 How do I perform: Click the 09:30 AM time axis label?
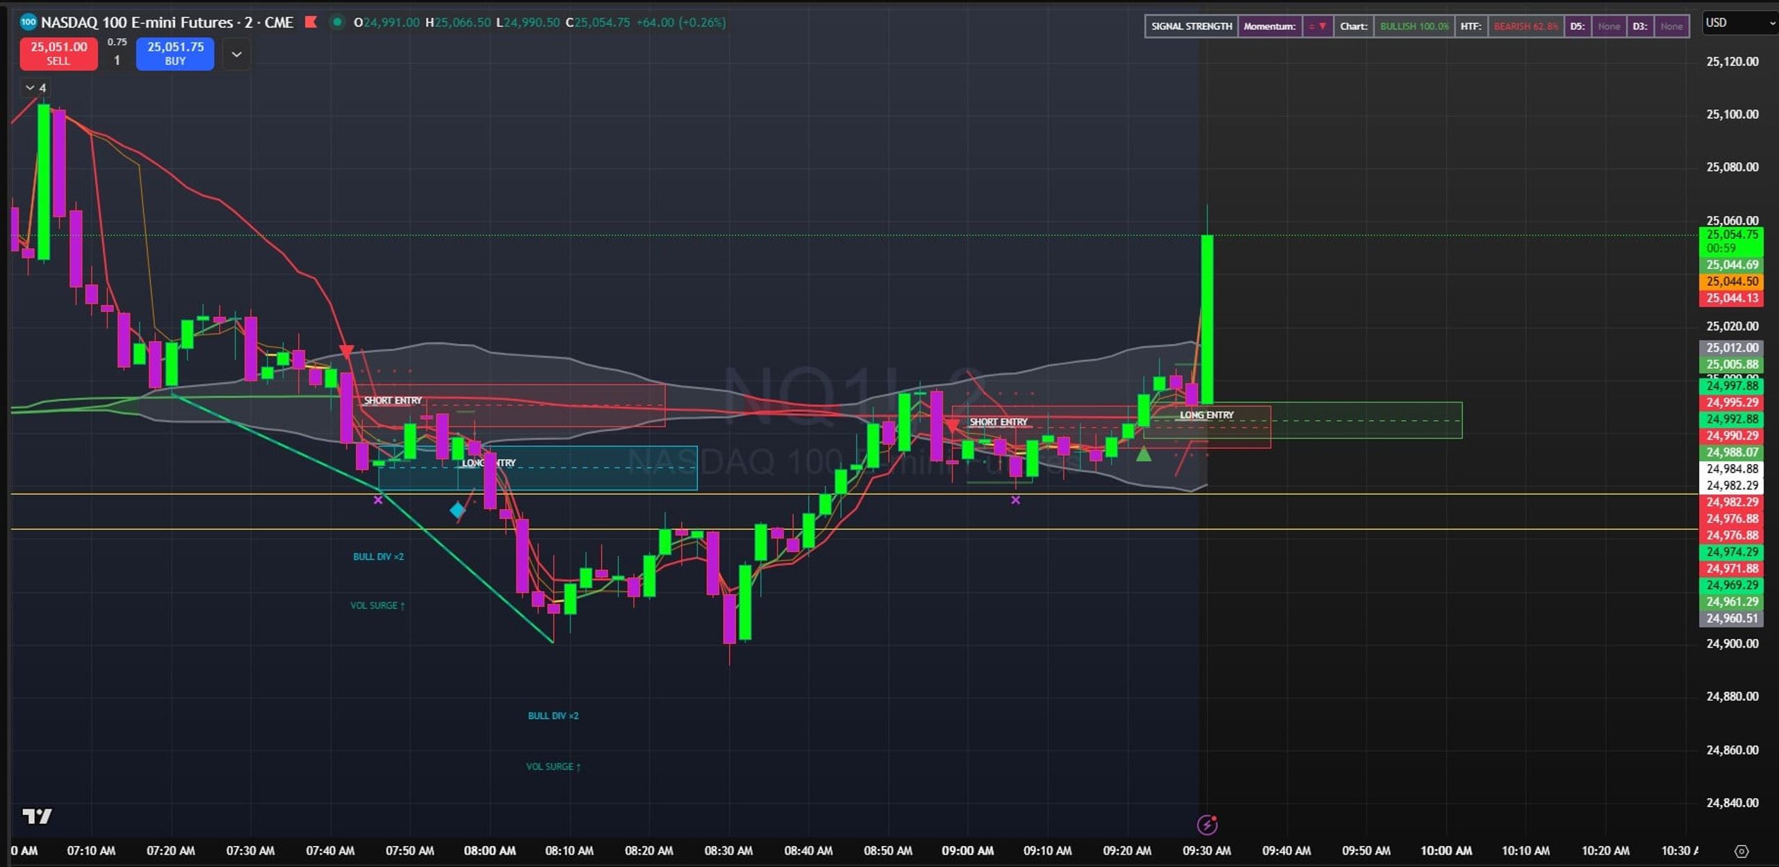1206,850
